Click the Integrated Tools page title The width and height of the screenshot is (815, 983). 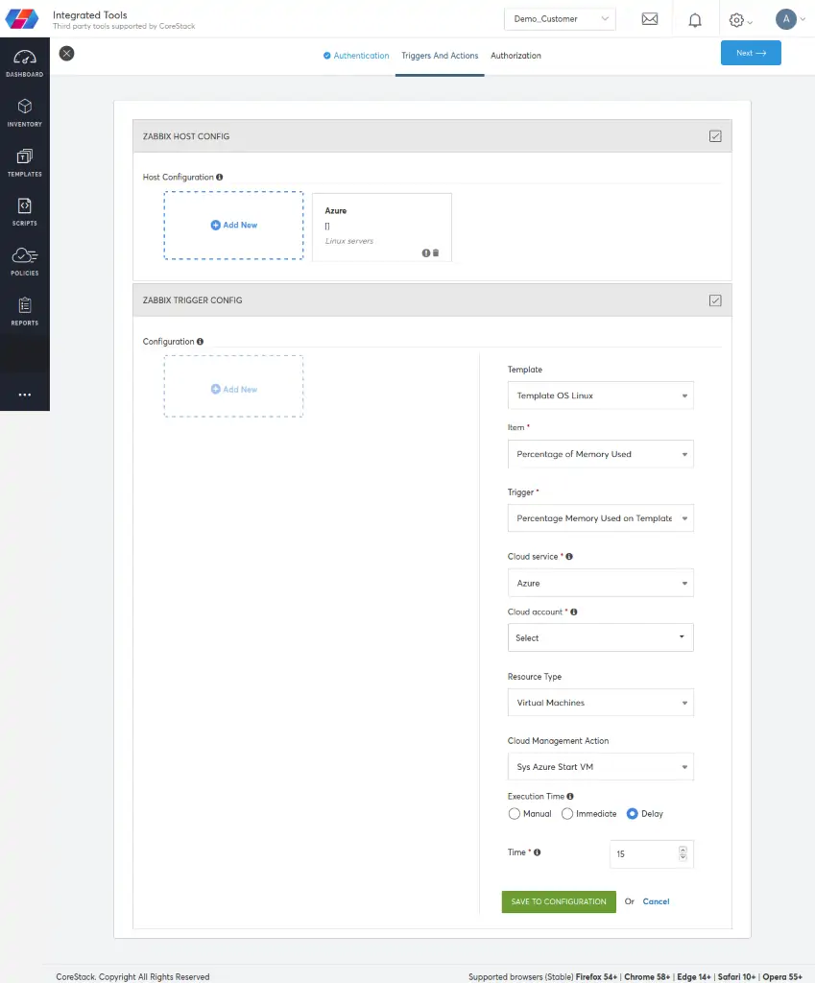pyautogui.click(x=89, y=15)
